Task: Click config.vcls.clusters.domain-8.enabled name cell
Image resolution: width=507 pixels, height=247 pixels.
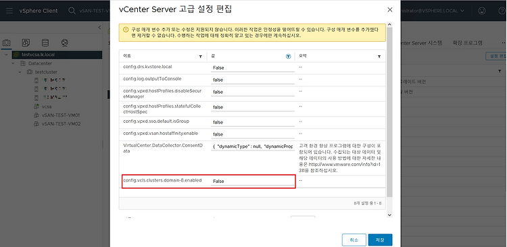Action: (x=162, y=180)
